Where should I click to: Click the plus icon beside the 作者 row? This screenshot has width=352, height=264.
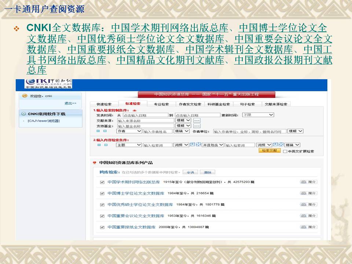pos(98,131)
